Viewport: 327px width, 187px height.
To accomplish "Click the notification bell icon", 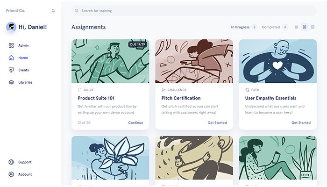I will (53, 10).
